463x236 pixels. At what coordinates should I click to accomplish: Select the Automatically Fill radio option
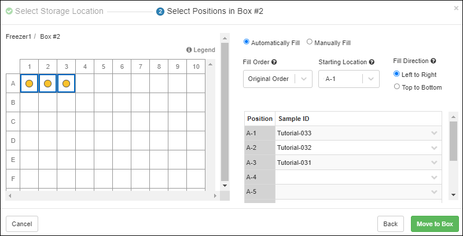[247, 42]
